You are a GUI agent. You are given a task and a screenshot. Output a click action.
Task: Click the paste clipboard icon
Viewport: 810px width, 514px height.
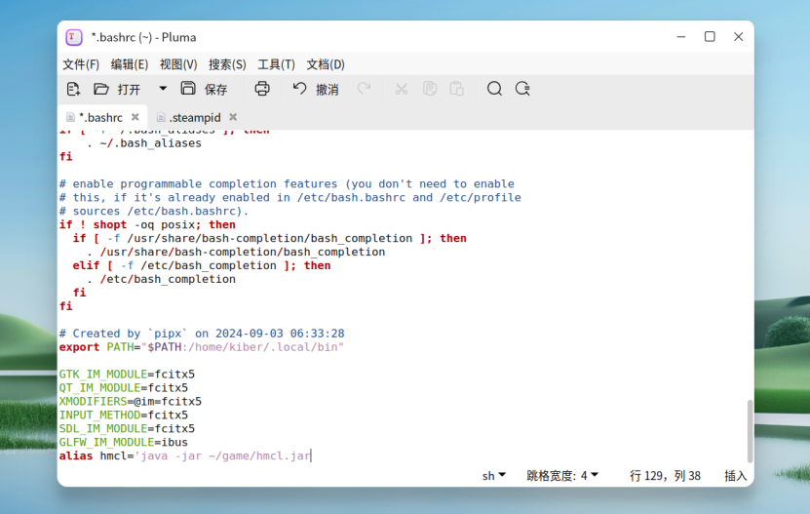point(456,89)
